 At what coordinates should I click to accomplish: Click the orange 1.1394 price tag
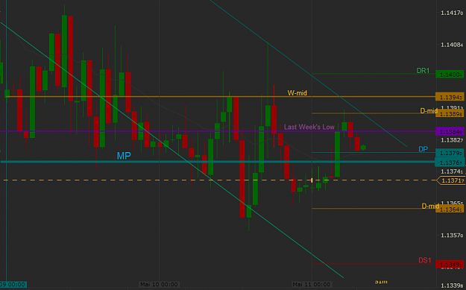coord(450,97)
